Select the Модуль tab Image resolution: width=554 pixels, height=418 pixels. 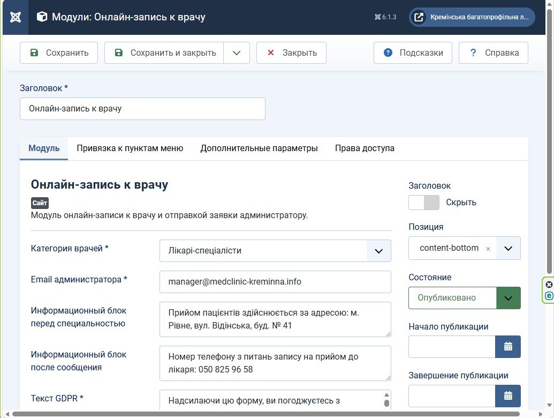[x=44, y=148]
